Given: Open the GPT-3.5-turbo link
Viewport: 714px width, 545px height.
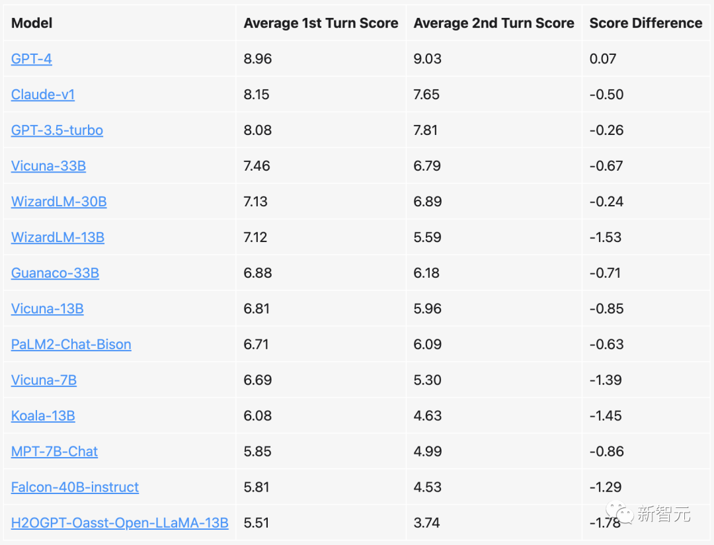Looking at the screenshot, I should (57, 130).
